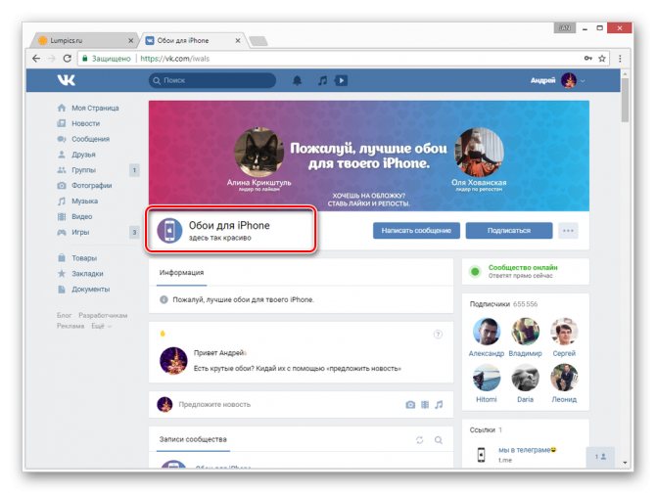Click the Реклама footer link

[70, 326]
